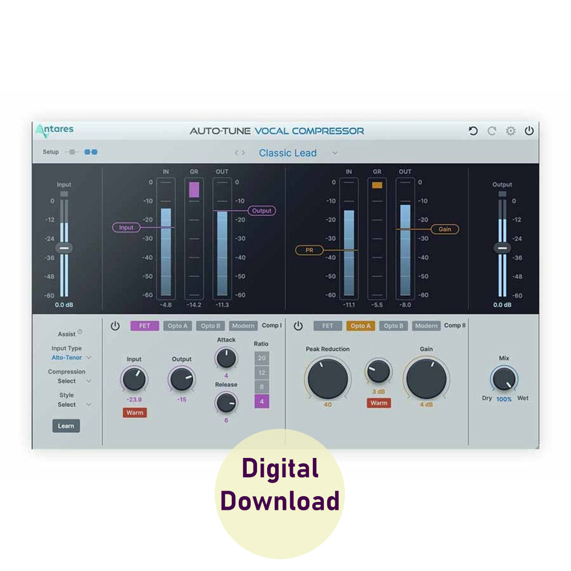Select Modern mode for Comp I
571x571 pixels.
point(243,325)
